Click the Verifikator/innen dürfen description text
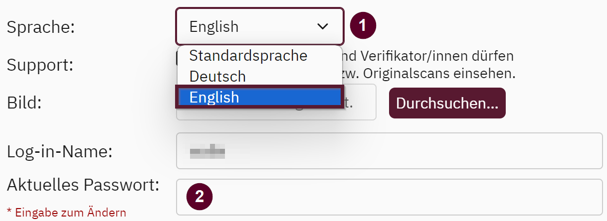This screenshot has width=607, height=221. 429,55
